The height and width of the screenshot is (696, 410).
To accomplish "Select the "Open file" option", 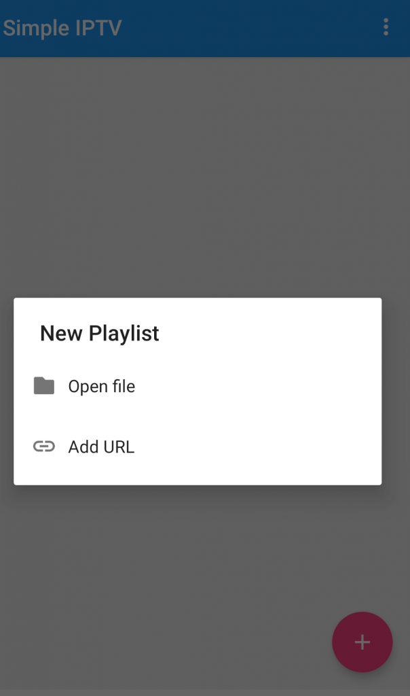I will pos(101,387).
